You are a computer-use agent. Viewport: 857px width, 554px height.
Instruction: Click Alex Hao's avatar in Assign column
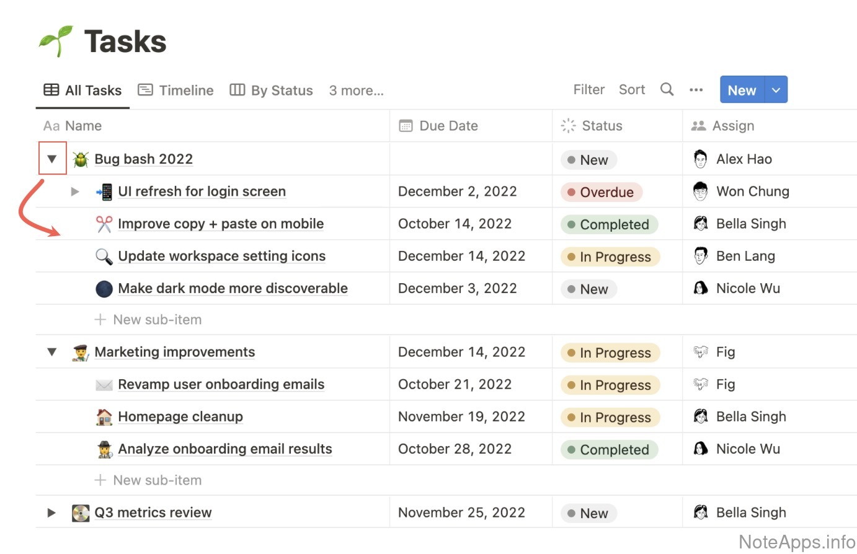701,159
